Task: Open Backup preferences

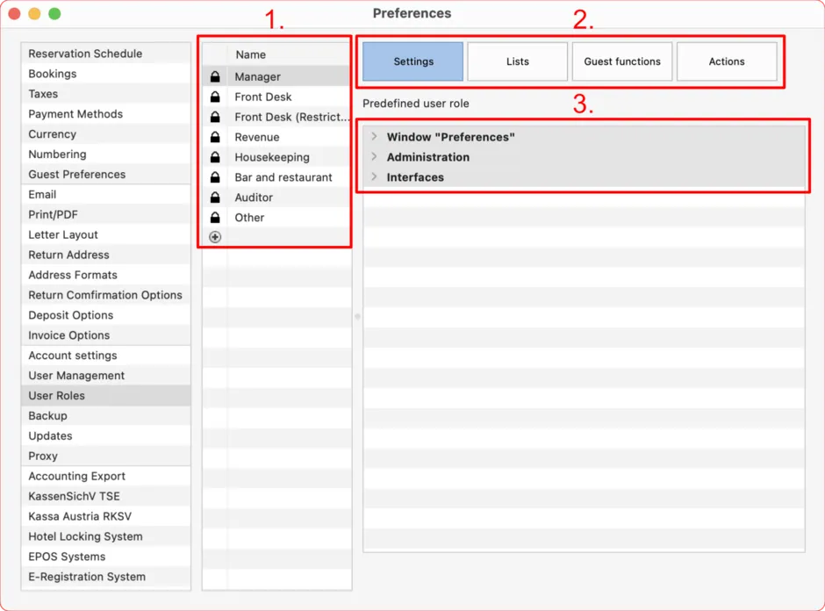Action: click(x=105, y=416)
